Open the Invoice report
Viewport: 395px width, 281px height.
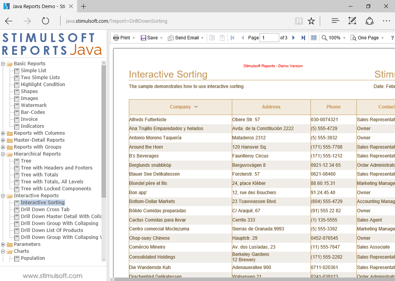pos(29,119)
